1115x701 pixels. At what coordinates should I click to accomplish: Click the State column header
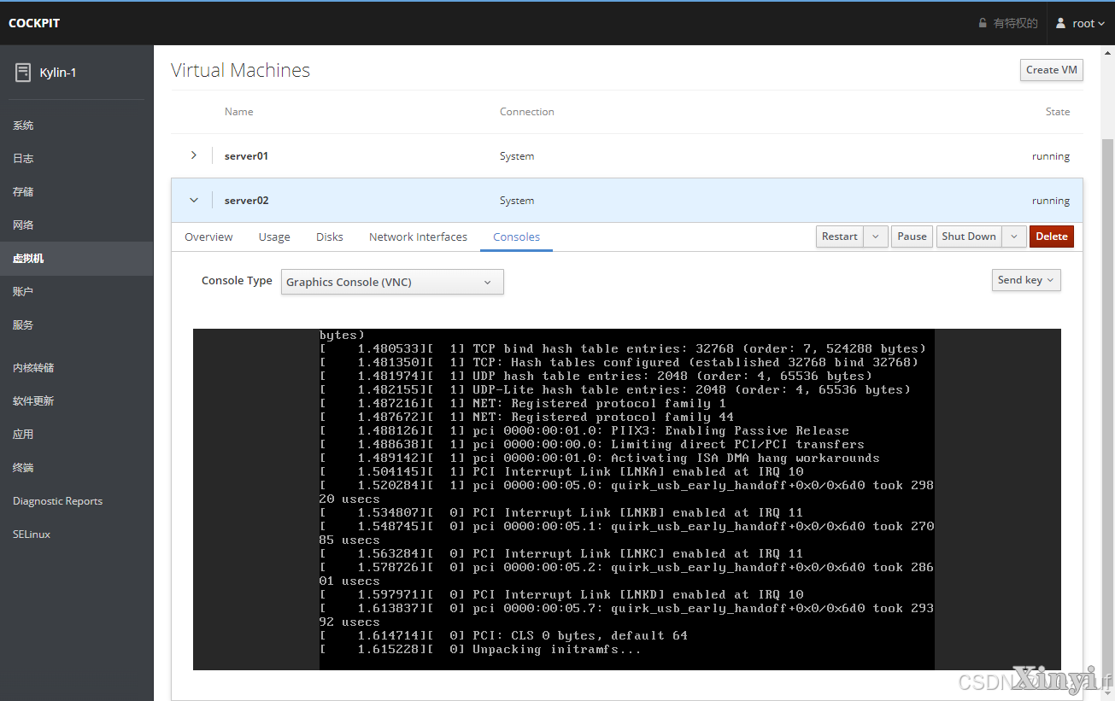(1058, 112)
